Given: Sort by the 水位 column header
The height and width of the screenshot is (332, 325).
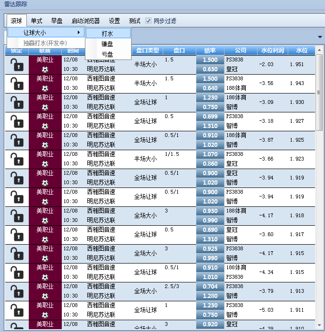Looking at the screenshot, I should pos(302,51).
